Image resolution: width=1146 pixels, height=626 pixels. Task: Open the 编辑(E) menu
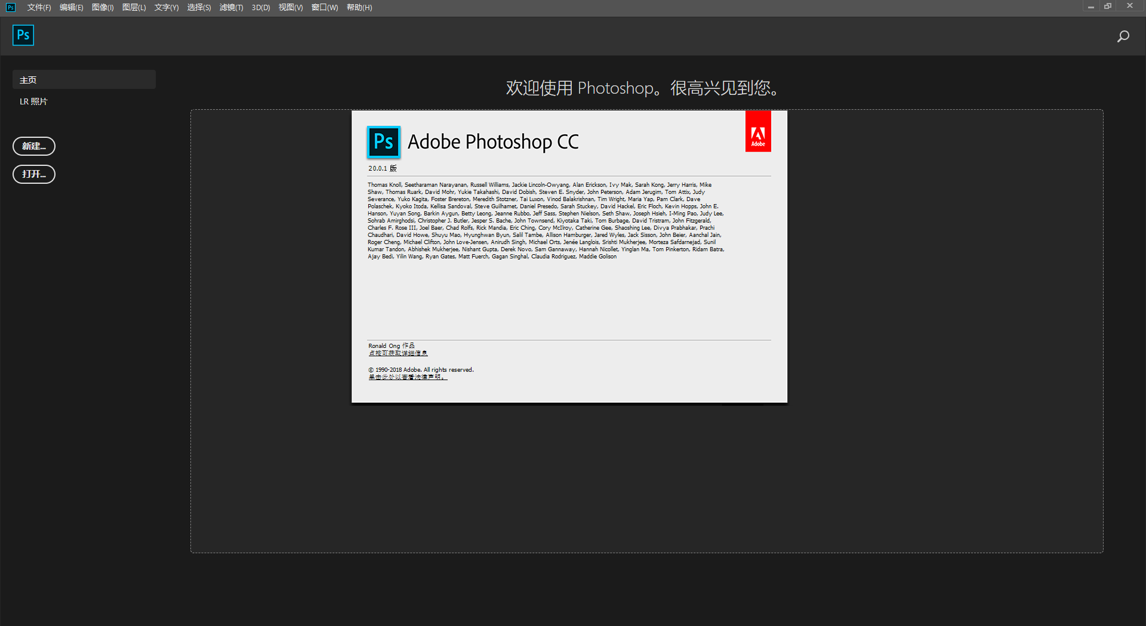coord(71,8)
